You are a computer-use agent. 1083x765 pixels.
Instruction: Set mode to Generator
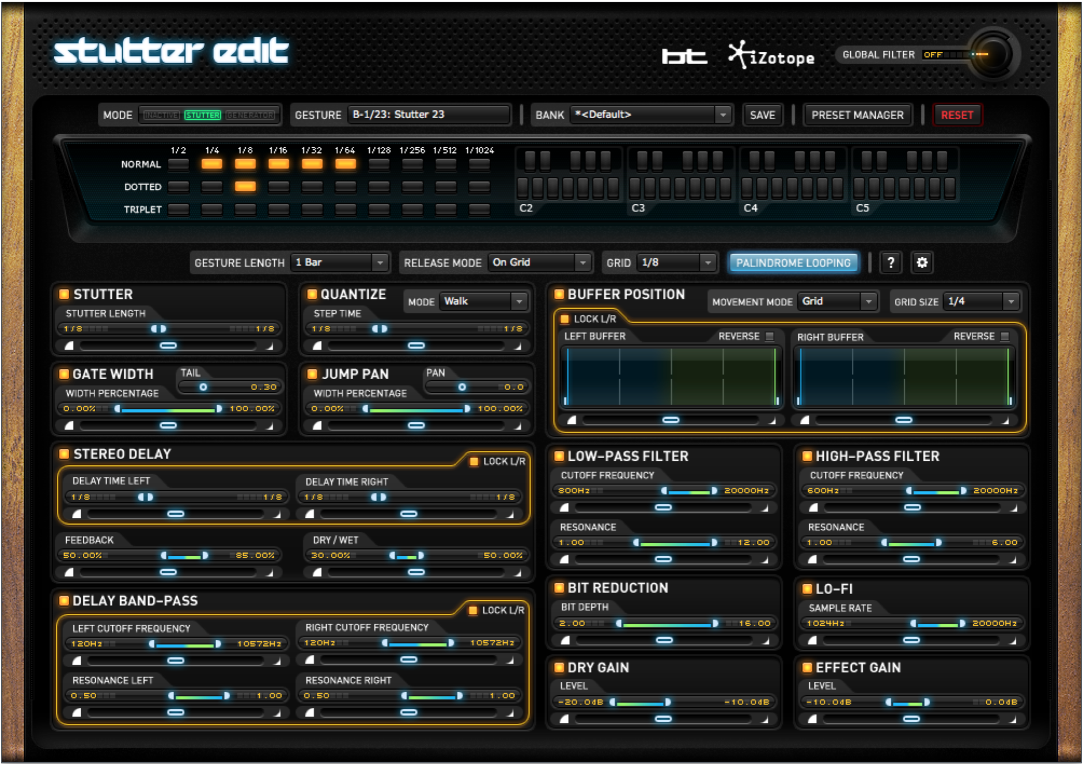point(250,115)
